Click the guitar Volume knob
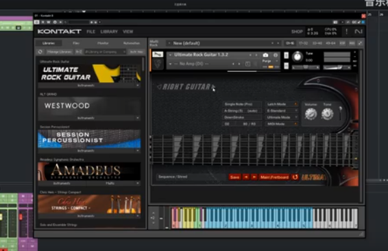The image size is (388, 251). [311, 114]
